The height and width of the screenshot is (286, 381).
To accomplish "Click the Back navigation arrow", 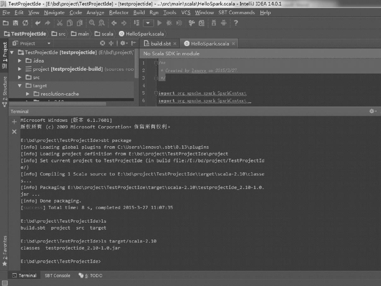I will coord(114,23).
